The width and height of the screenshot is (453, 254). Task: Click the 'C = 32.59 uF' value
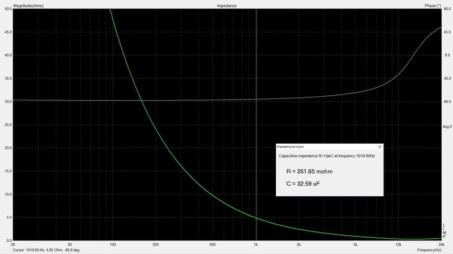point(303,184)
